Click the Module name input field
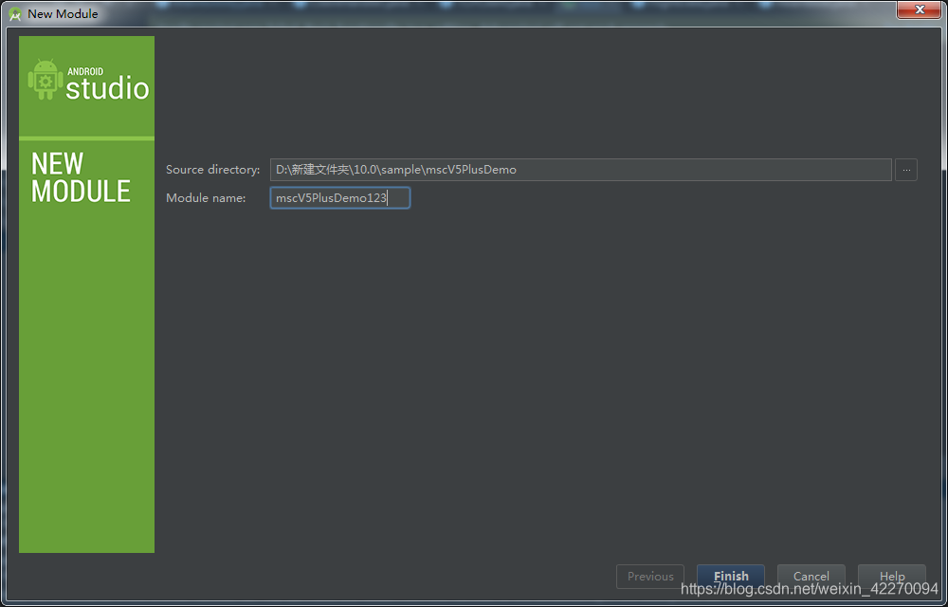The width and height of the screenshot is (948, 607). (339, 197)
